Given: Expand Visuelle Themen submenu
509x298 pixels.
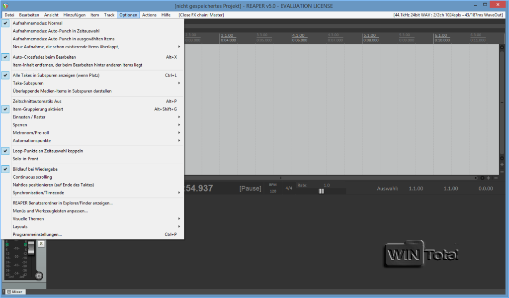Looking at the screenshot, I should coord(92,219).
